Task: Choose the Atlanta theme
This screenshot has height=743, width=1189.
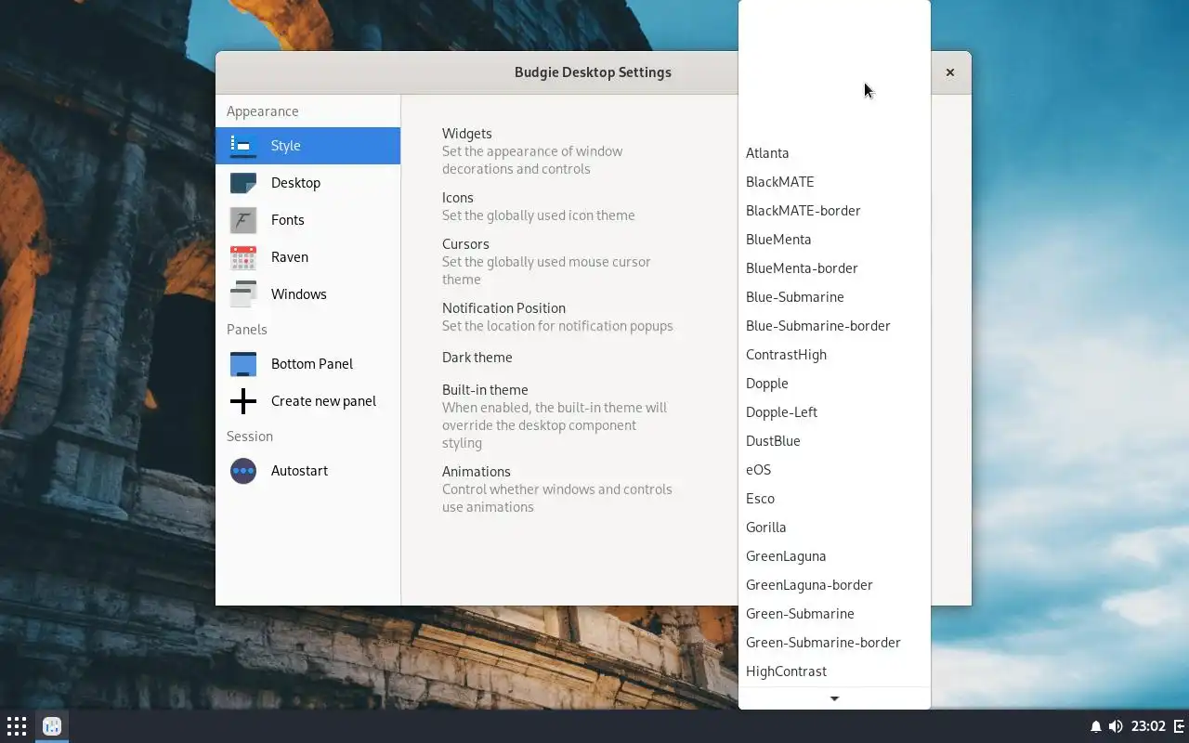Action: pyautogui.click(x=834, y=153)
